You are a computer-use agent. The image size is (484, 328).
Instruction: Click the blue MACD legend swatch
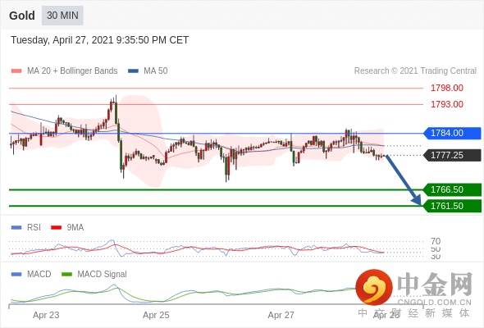16,275
